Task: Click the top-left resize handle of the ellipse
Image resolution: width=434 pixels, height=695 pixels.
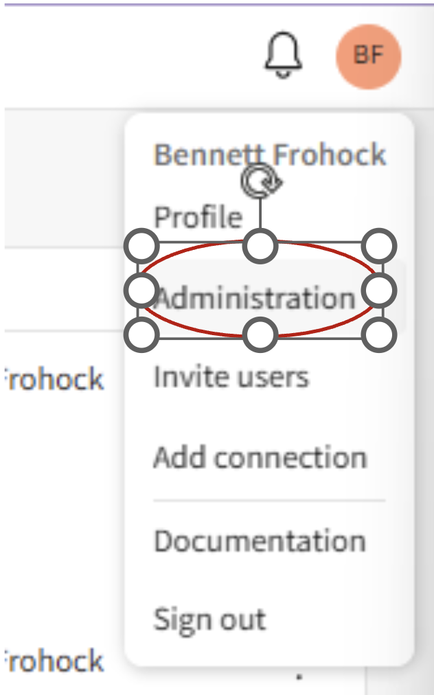Action: pos(141,245)
